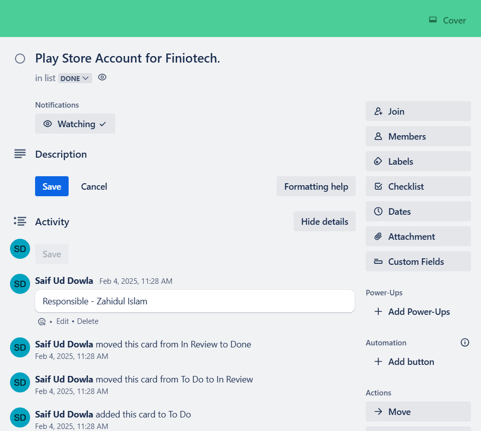Delete the Responsible comment
The width and height of the screenshot is (481, 431).
click(88, 321)
